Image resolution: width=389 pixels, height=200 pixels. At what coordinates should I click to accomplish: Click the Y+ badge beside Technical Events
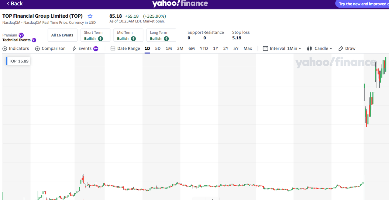point(34,40)
